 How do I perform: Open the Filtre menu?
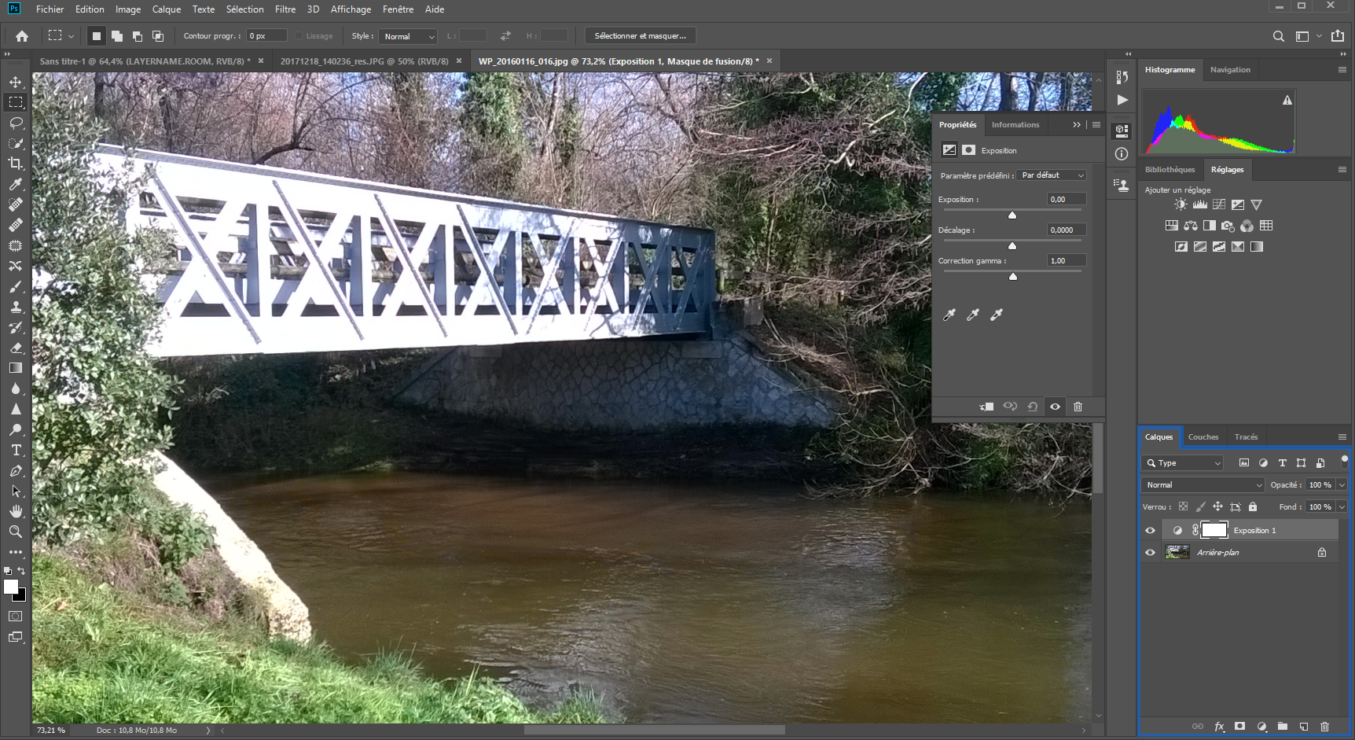click(x=285, y=9)
